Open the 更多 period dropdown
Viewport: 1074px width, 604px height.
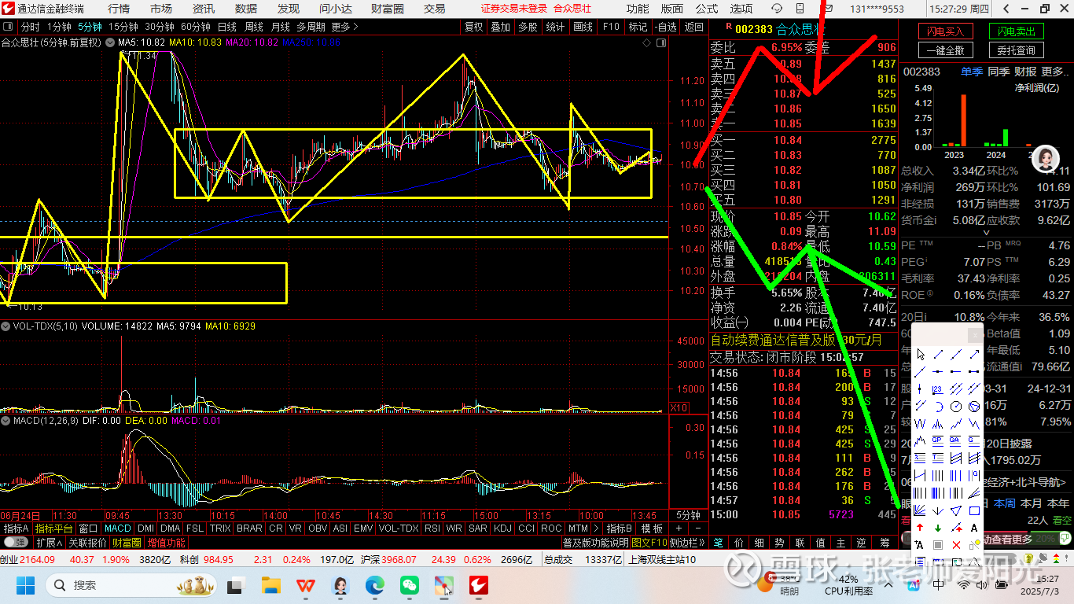point(344,27)
